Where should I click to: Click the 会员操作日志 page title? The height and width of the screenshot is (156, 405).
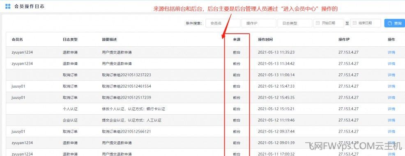click(29, 6)
